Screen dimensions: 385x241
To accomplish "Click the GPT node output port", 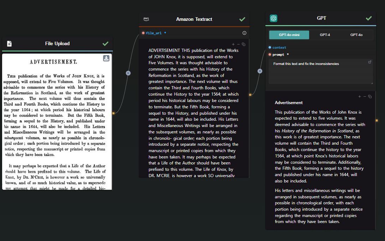I will pyautogui.click(x=377, y=121).
